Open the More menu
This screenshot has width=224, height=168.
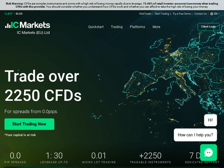coord(156,27)
